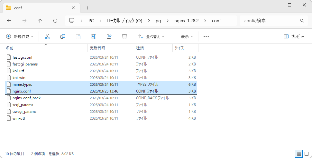Click the 2026/03/25 13:46 date cell
This screenshot has height=158, width=312.
click(x=104, y=91)
